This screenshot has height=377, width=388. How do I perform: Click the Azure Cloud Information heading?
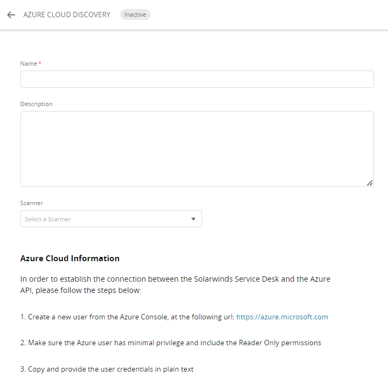click(70, 259)
